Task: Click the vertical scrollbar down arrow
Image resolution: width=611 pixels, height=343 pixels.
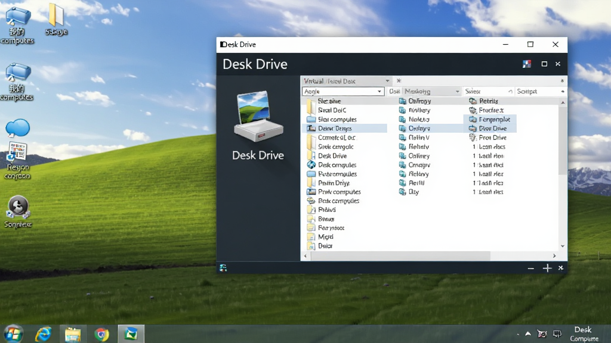Action: [x=563, y=246]
